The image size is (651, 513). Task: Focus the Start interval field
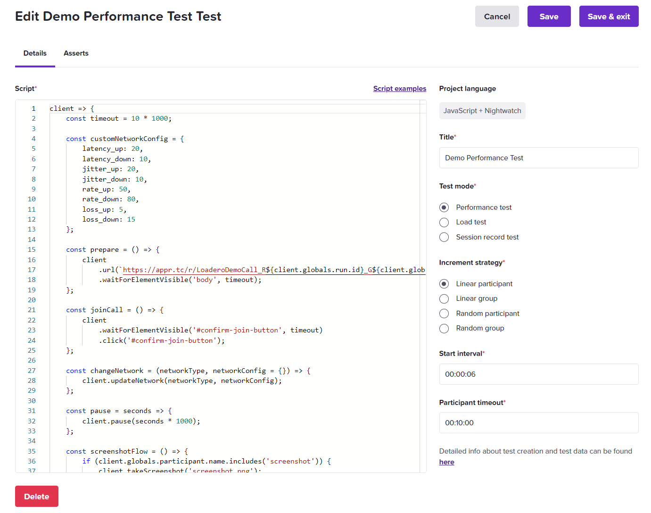[538, 374]
